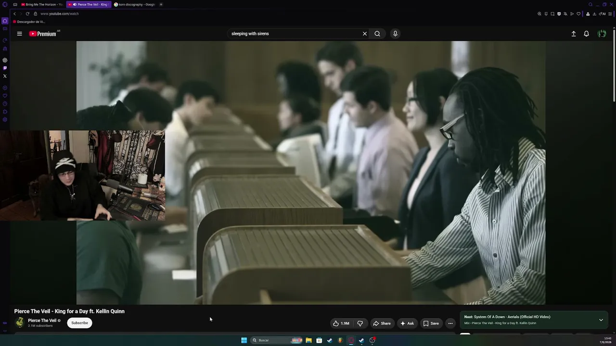Like the King for a Day video

pyautogui.click(x=341, y=323)
